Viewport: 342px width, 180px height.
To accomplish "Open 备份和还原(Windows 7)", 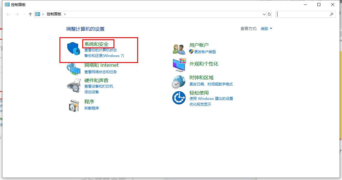I will click(x=104, y=55).
